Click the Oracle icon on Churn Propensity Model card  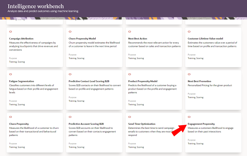point(70,32)
